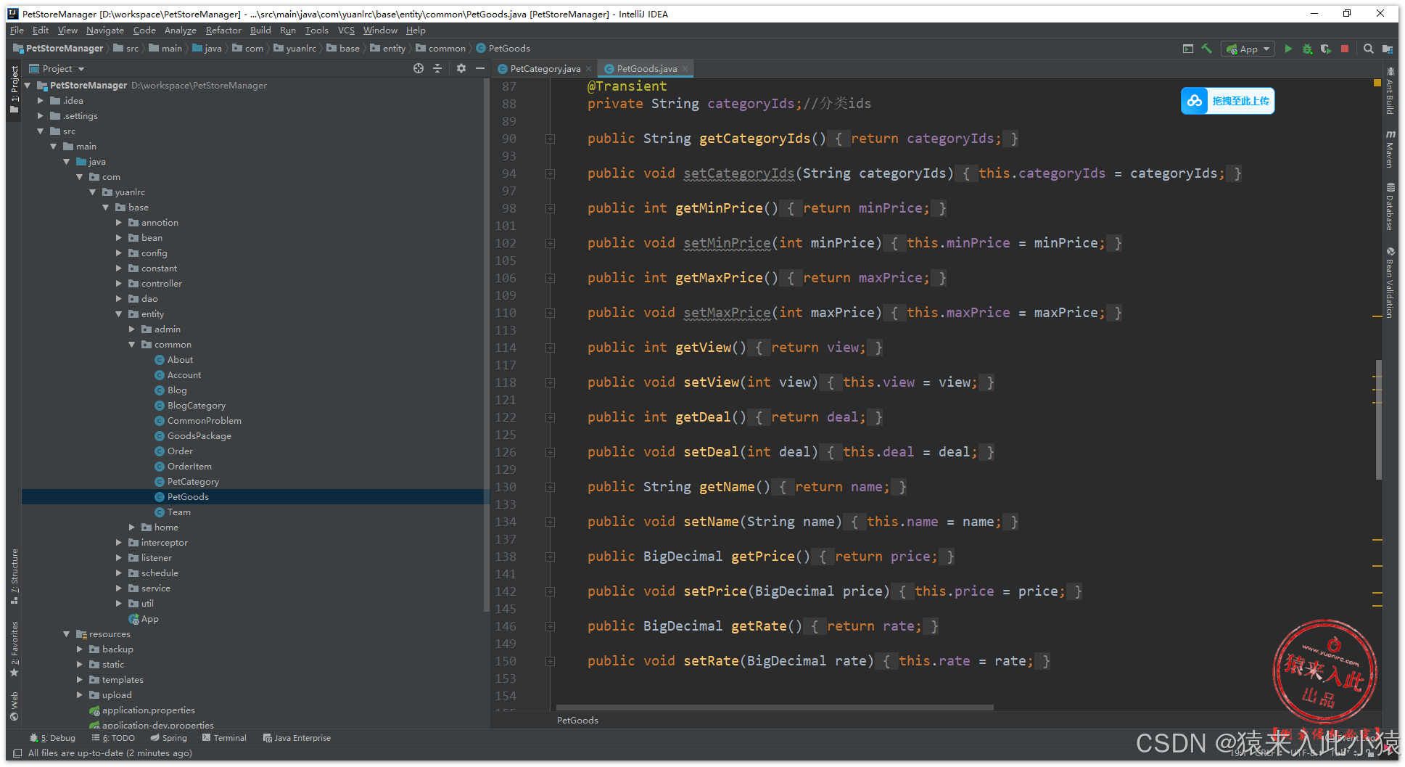Toggle tool window bars icon bottom-left
Viewport: 1405px width, 767px height.
click(x=17, y=753)
